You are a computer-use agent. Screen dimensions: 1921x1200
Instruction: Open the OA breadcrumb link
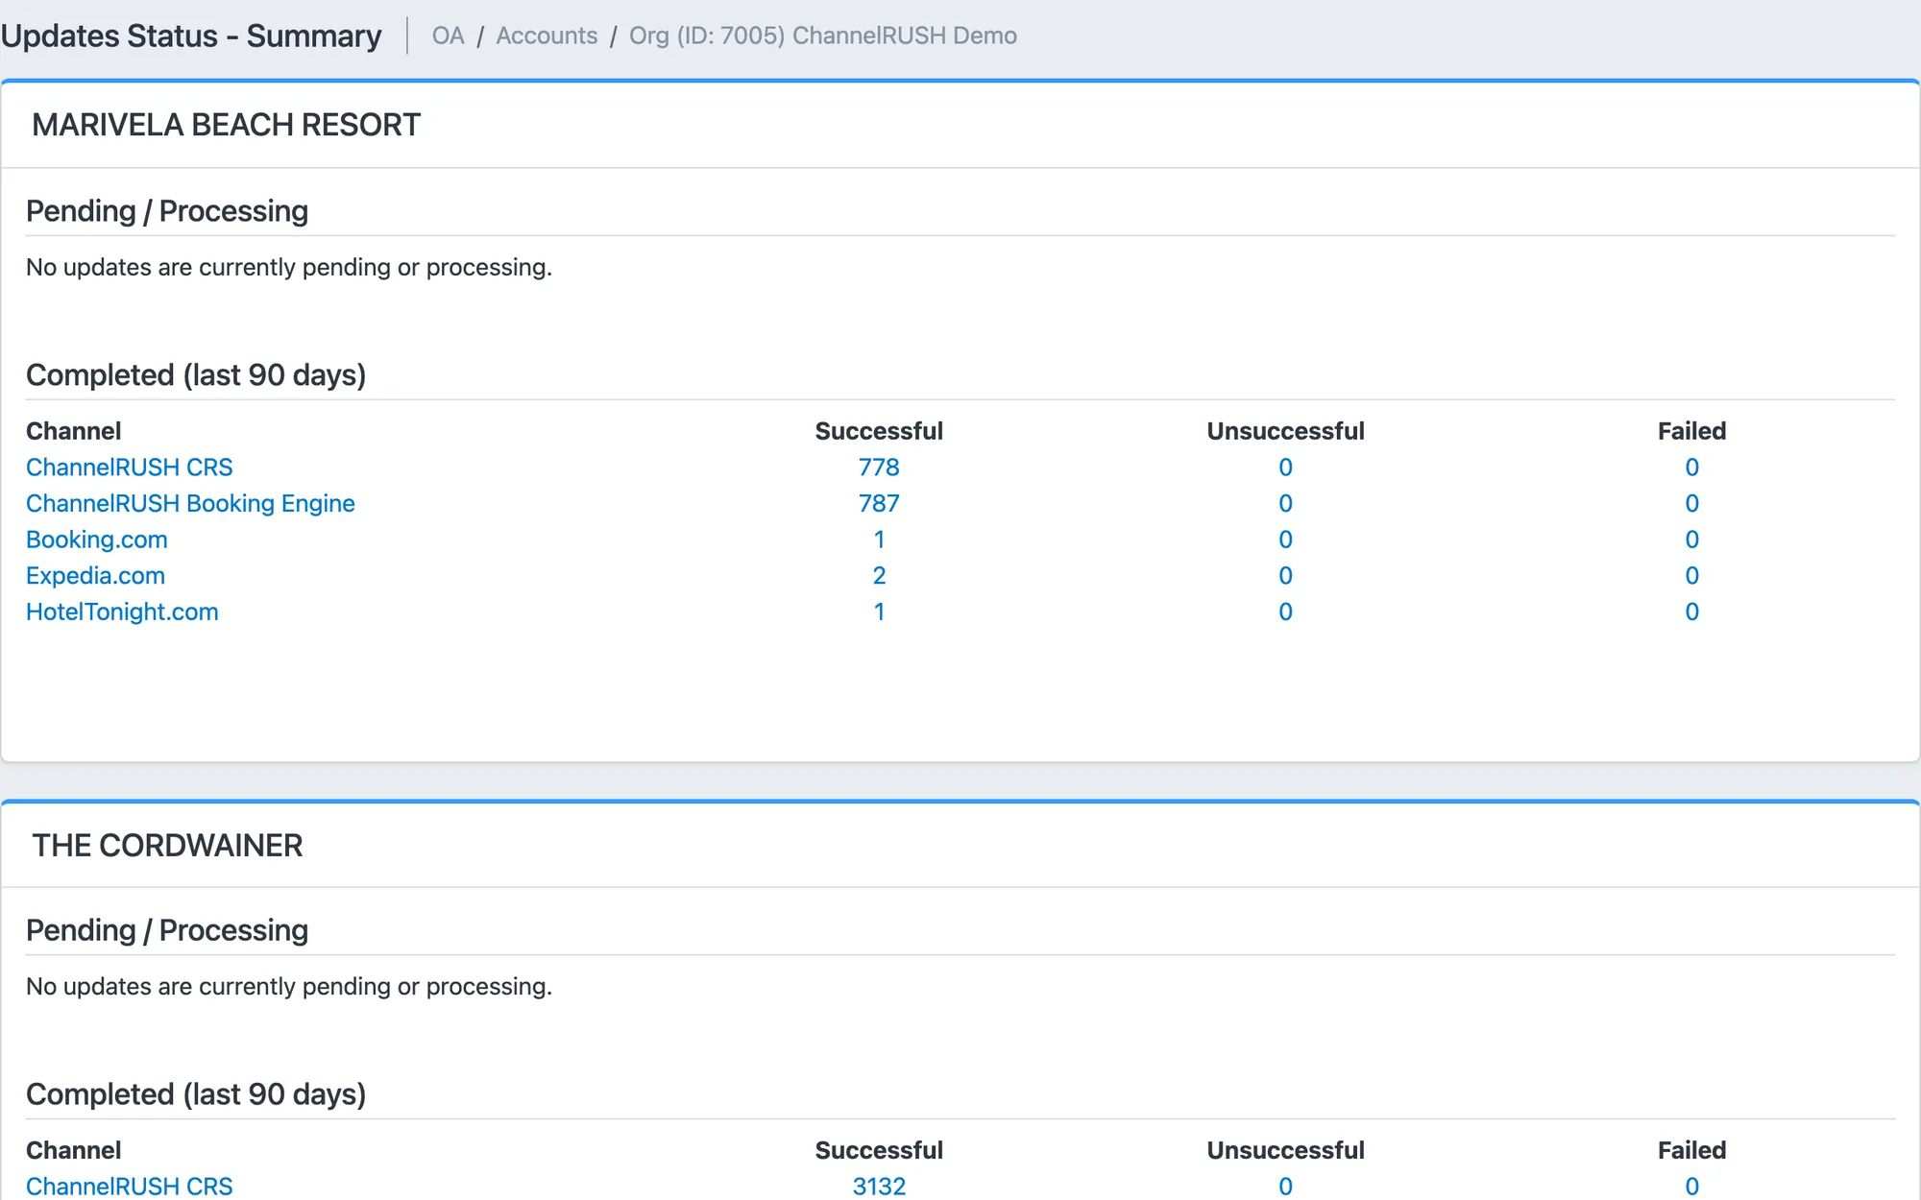coord(448,36)
